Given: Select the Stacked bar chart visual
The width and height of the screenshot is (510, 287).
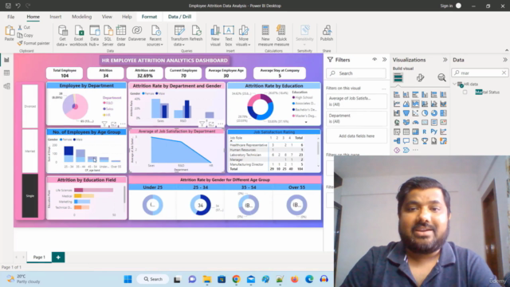Looking at the screenshot, I should coord(397,95).
